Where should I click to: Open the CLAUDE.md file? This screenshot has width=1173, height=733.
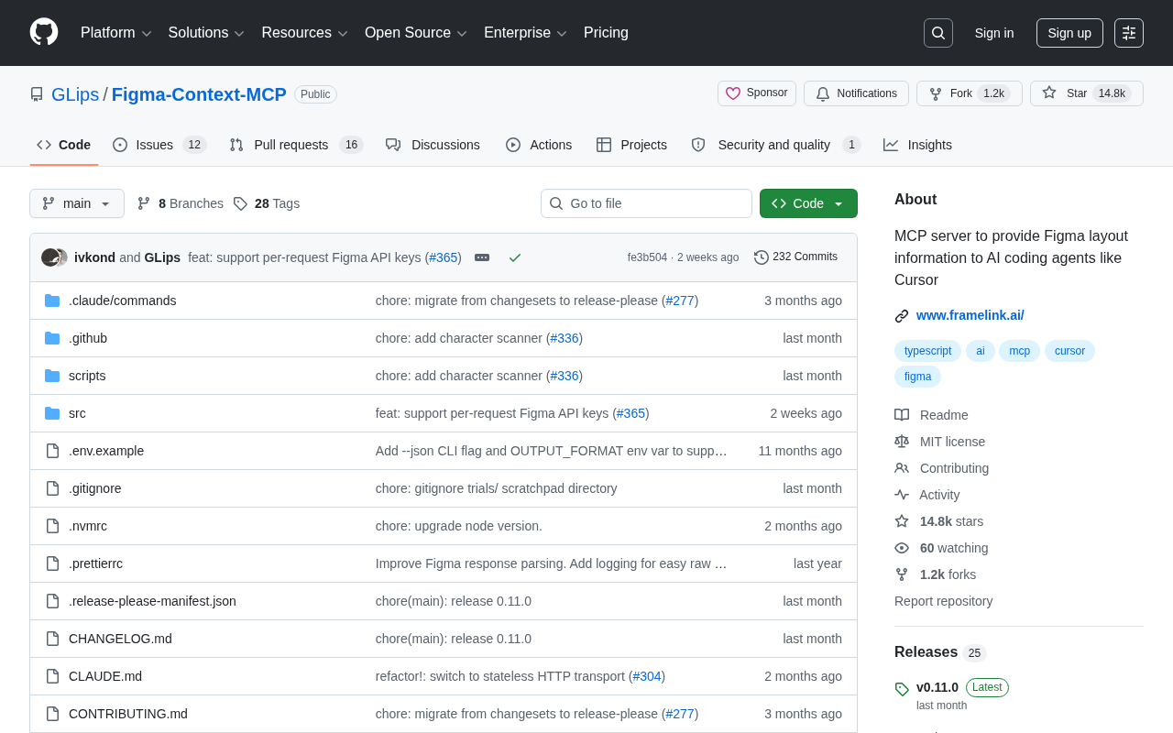105,676
